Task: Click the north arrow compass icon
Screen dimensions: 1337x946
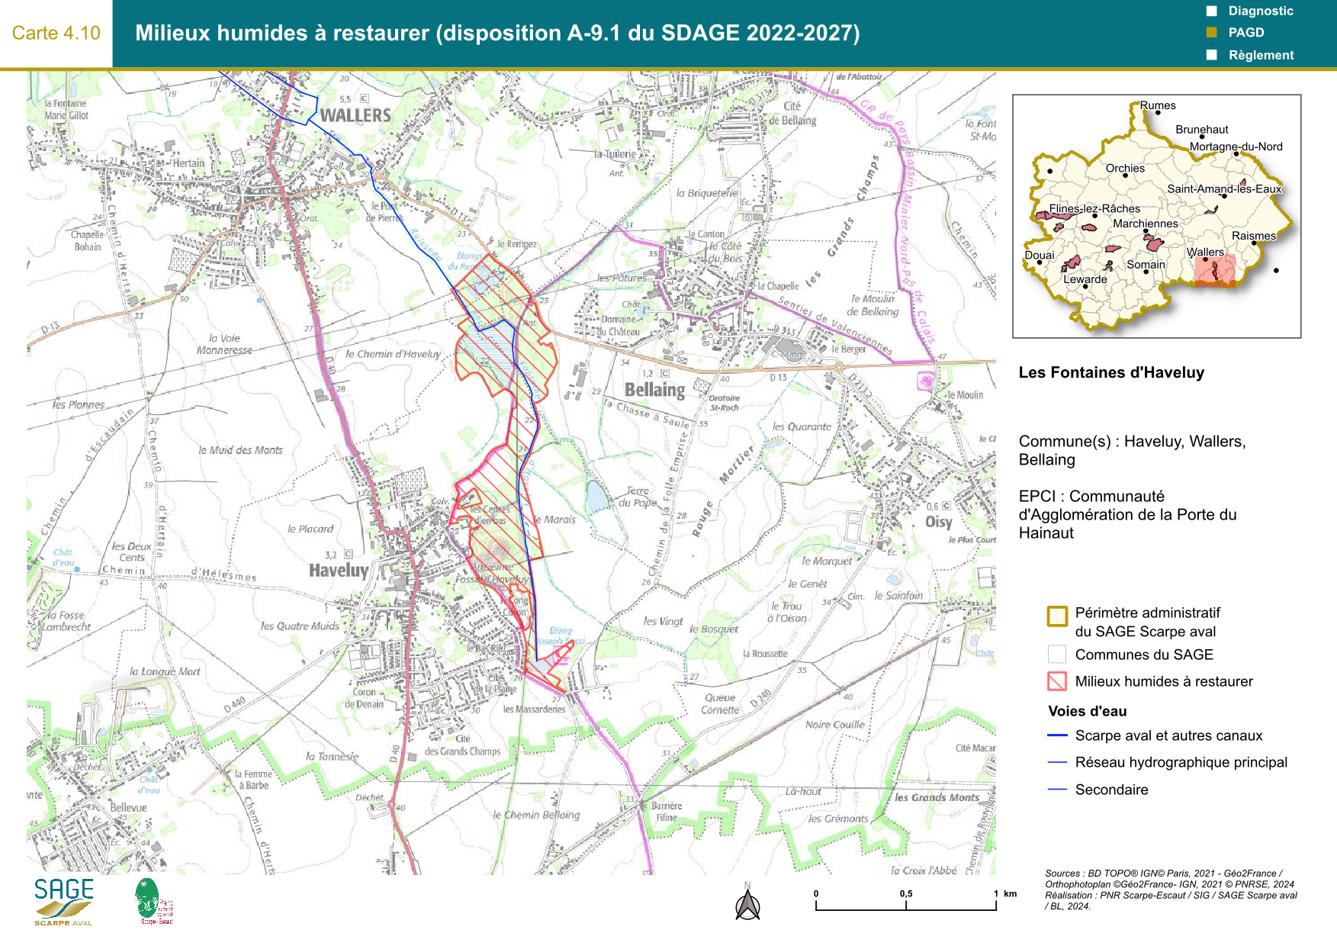Action: pyautogui.click(x=747, y=903)
